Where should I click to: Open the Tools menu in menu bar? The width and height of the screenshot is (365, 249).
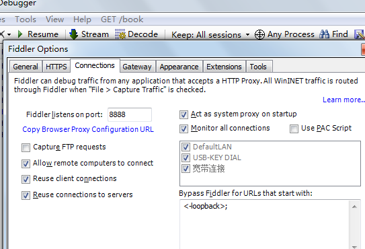pos(26,20)
